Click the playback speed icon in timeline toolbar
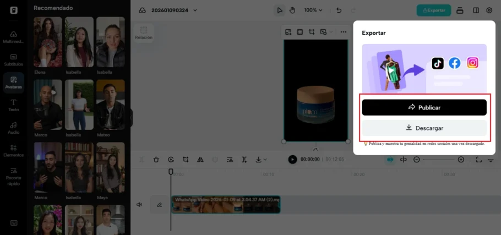The height and width of the screenshot is (235, 501). click(x=171, y=160)
